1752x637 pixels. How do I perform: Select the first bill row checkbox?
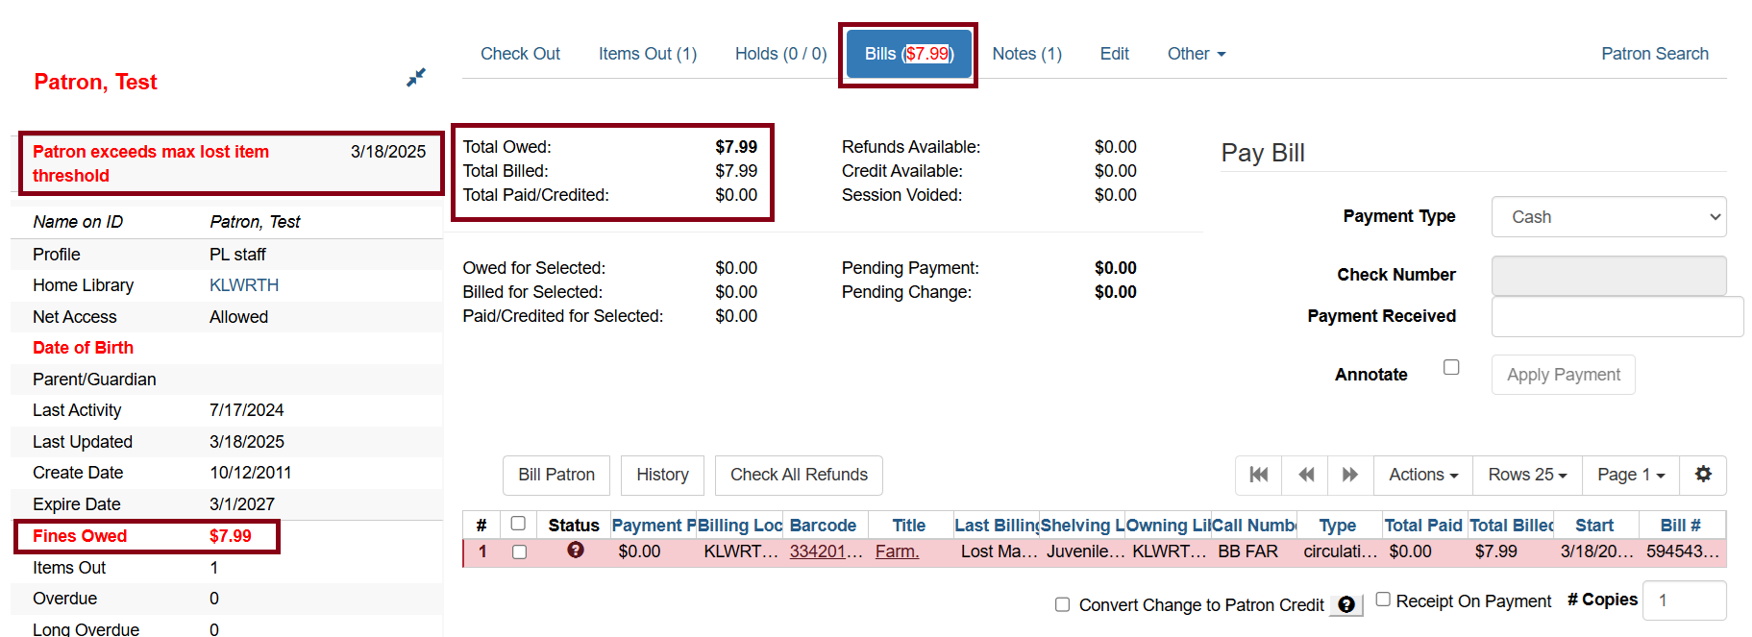pyautogui.click(x=520, y=552)
